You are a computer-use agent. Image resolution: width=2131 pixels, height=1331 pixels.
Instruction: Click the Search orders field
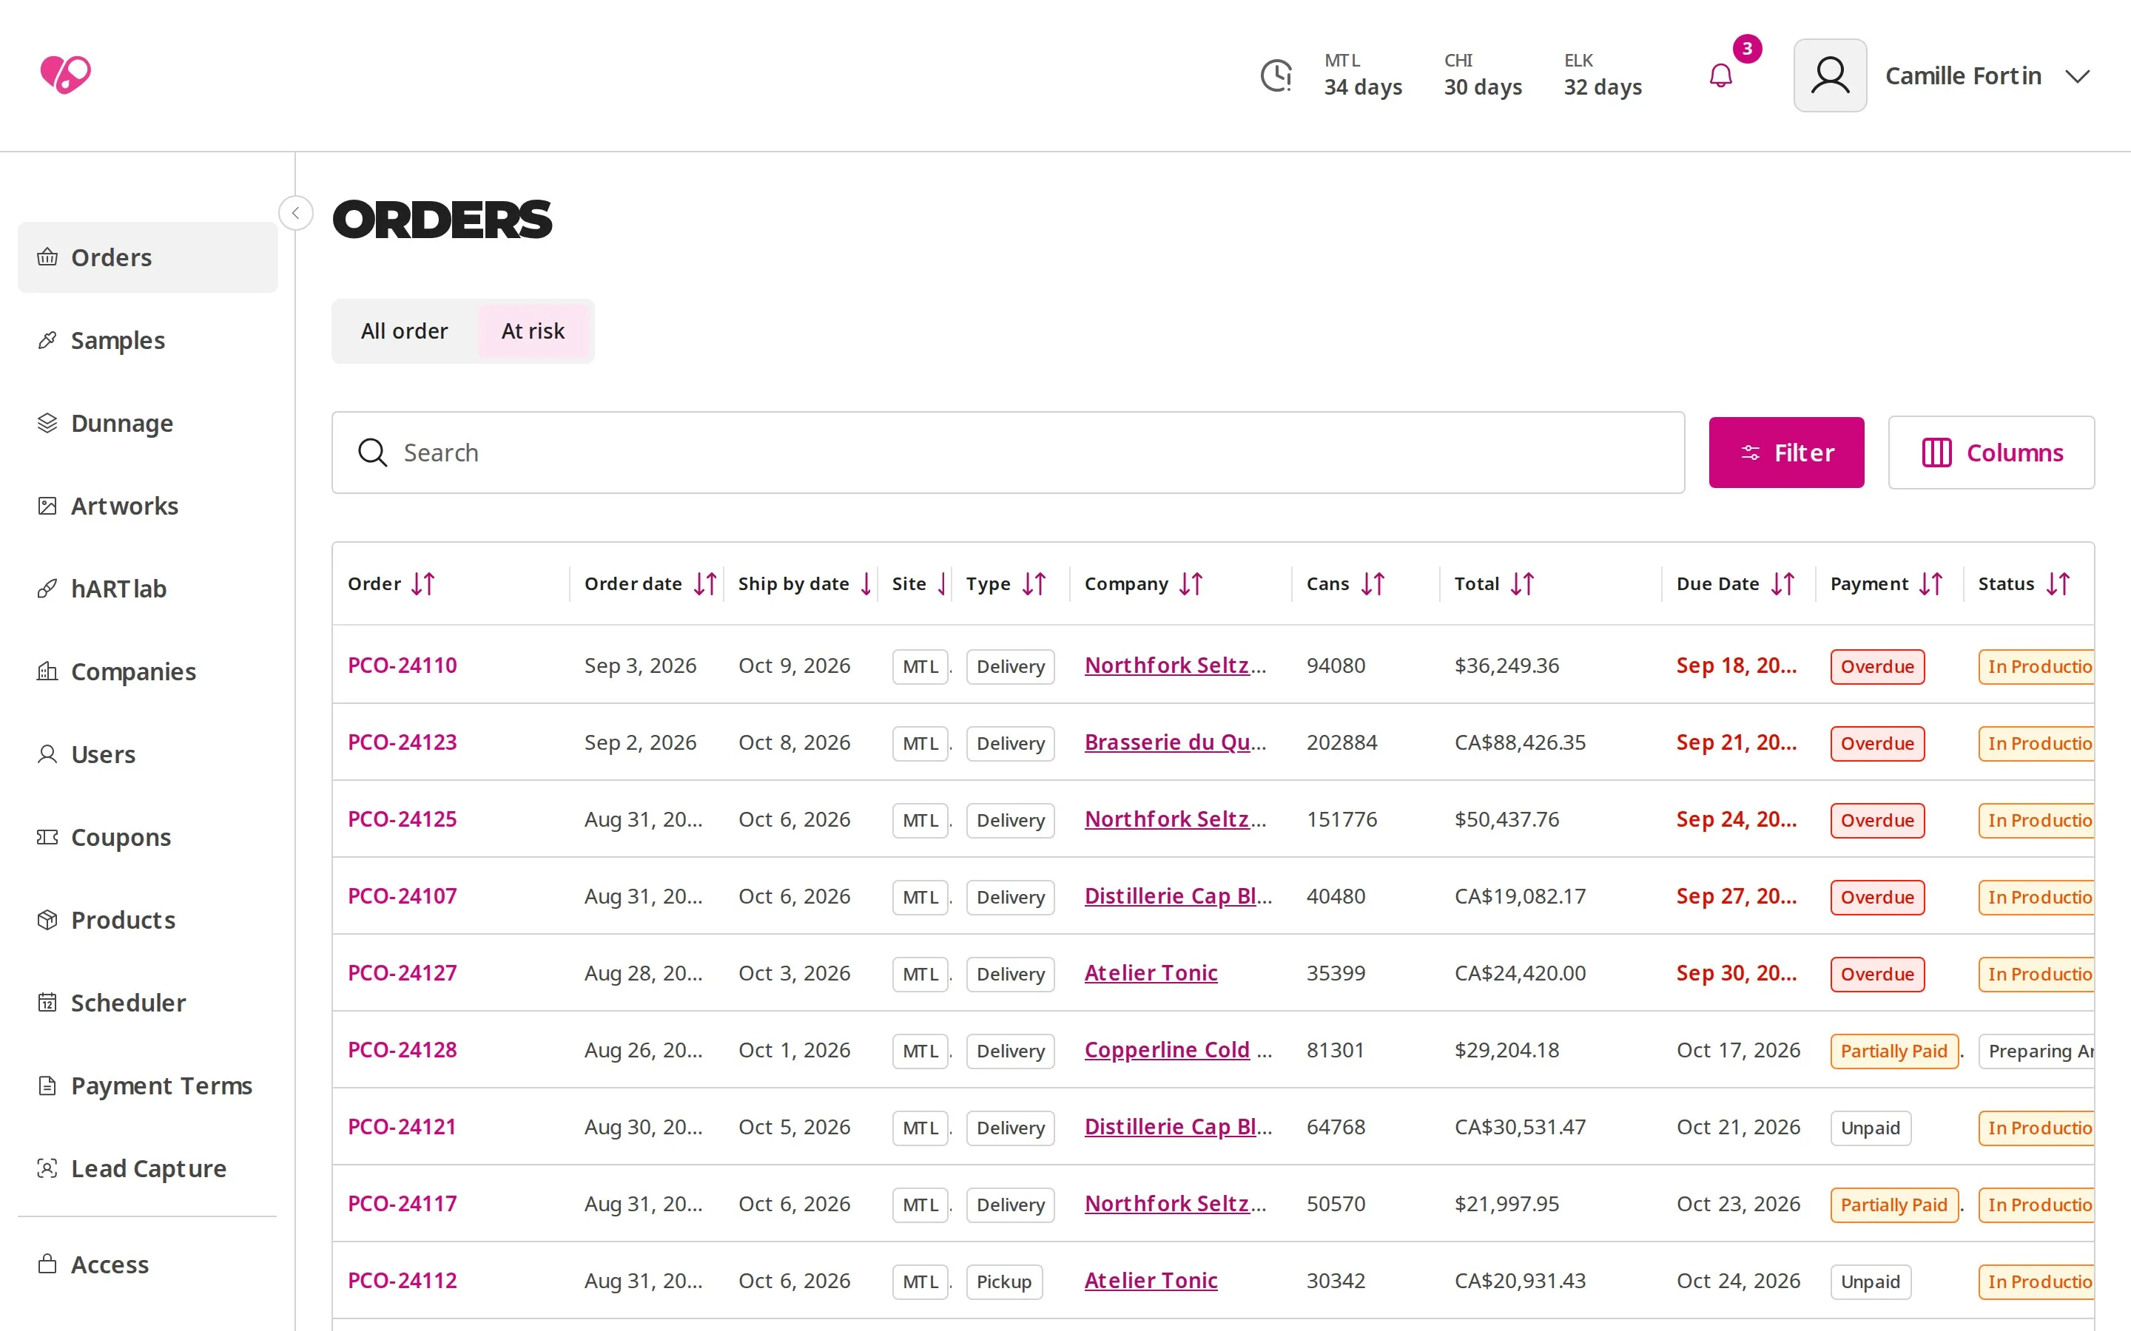click(1009, 453)
